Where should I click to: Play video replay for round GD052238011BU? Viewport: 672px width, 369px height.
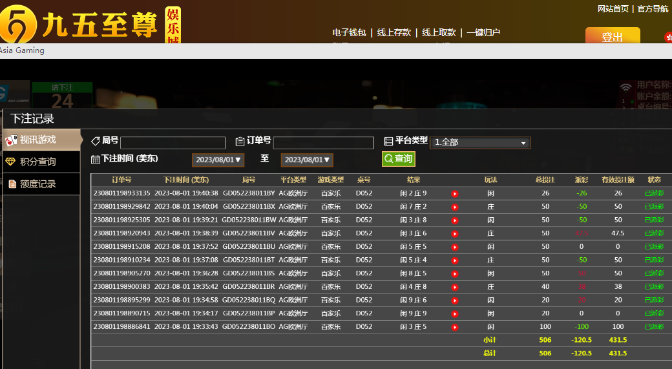(x=454, y=247)
